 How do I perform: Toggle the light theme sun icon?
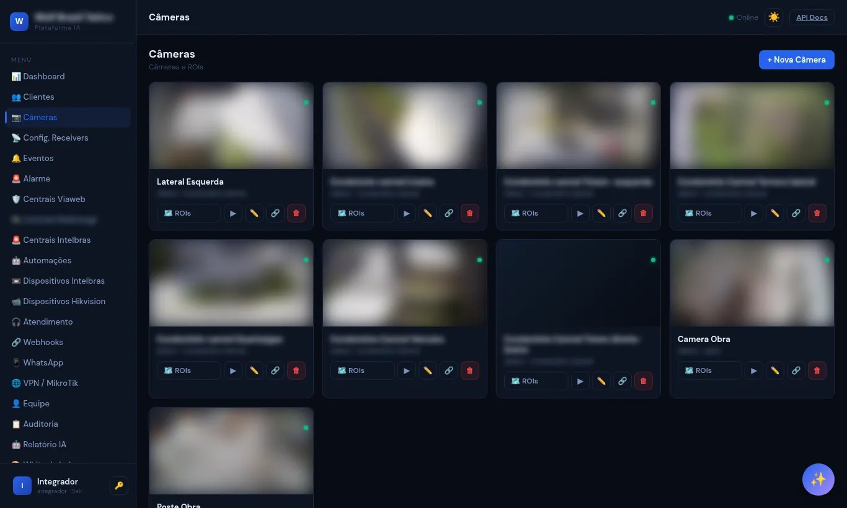(x=774, y=17)
